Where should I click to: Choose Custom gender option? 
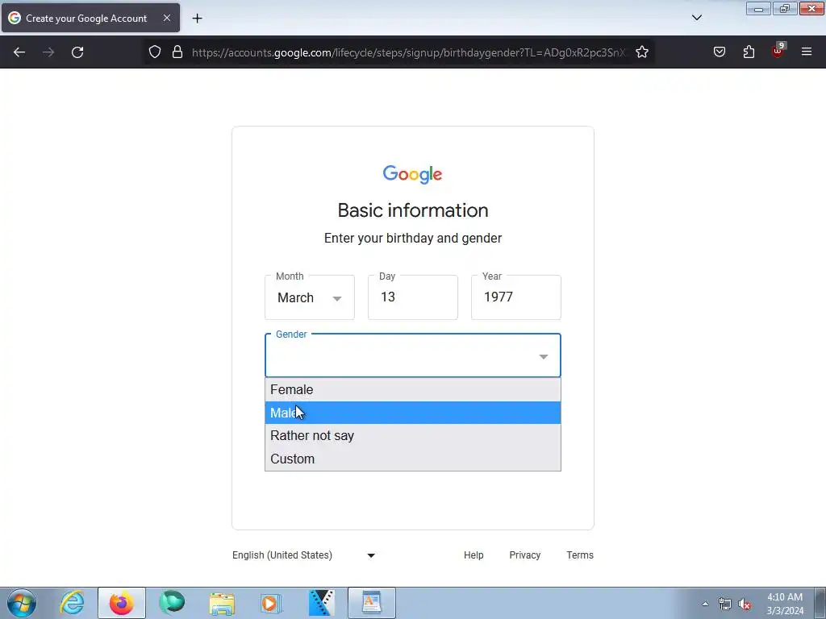(x=413, y=459)
